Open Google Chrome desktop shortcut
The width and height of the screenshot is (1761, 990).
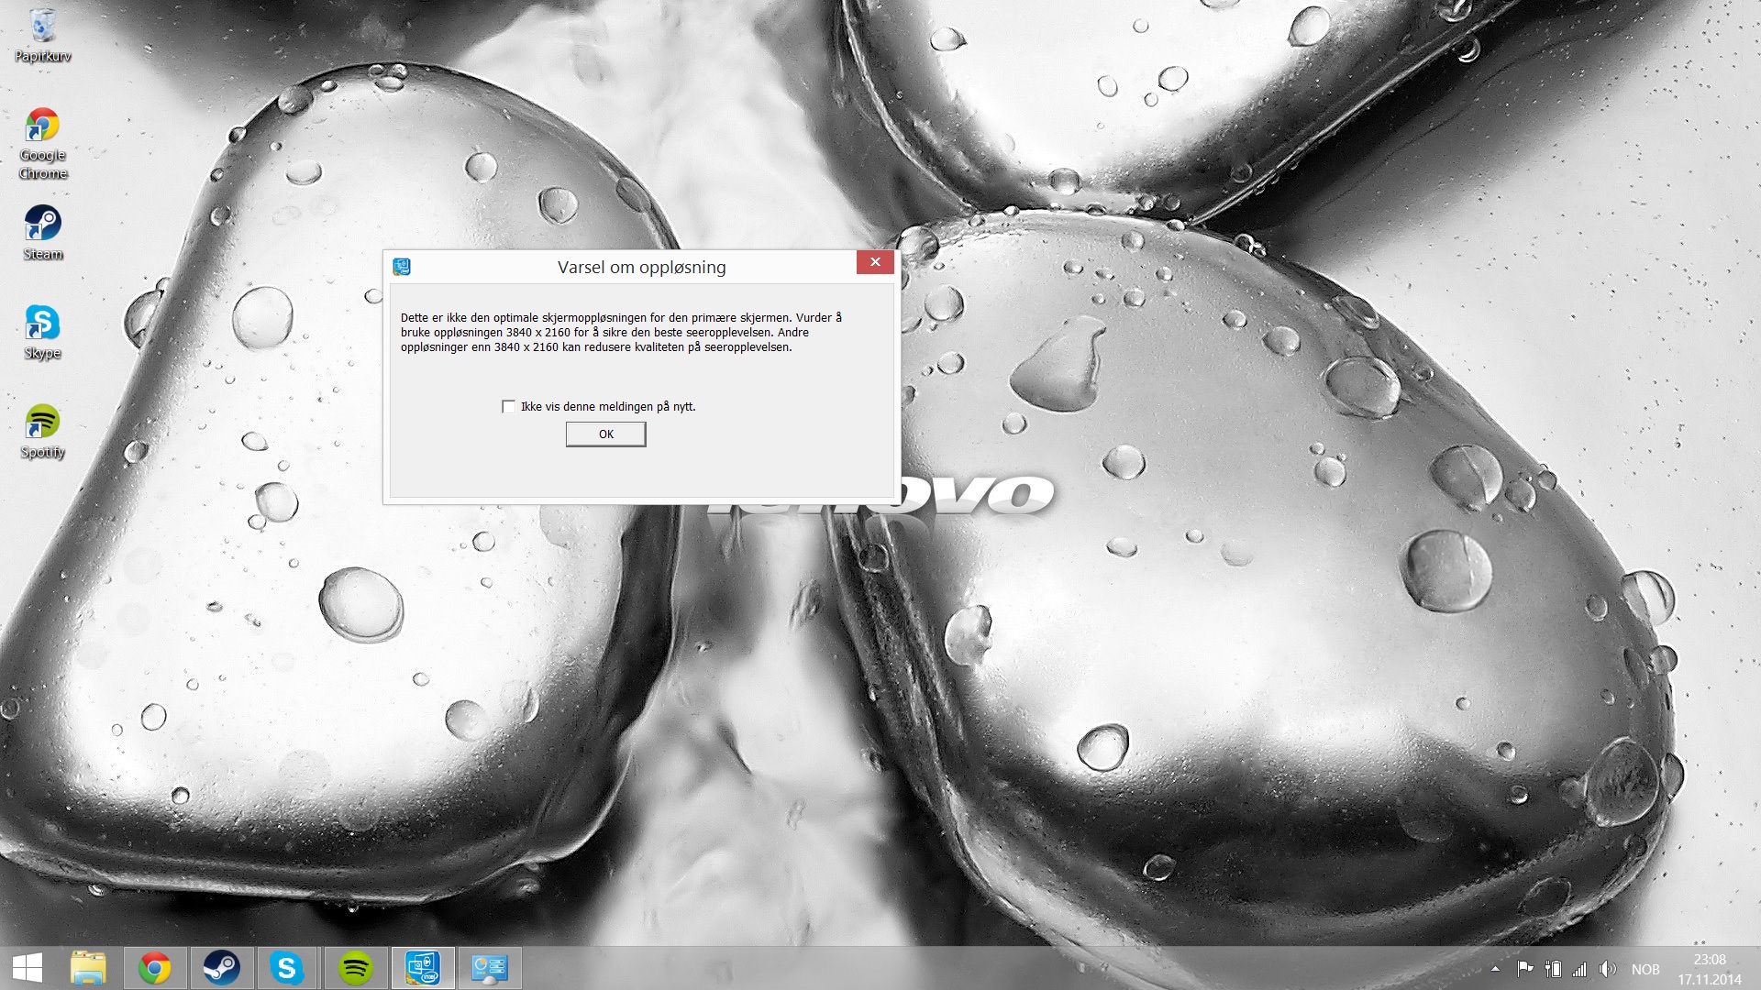(42, 143)
